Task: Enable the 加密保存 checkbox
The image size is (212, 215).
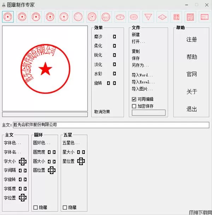Action: pos(134,106)
